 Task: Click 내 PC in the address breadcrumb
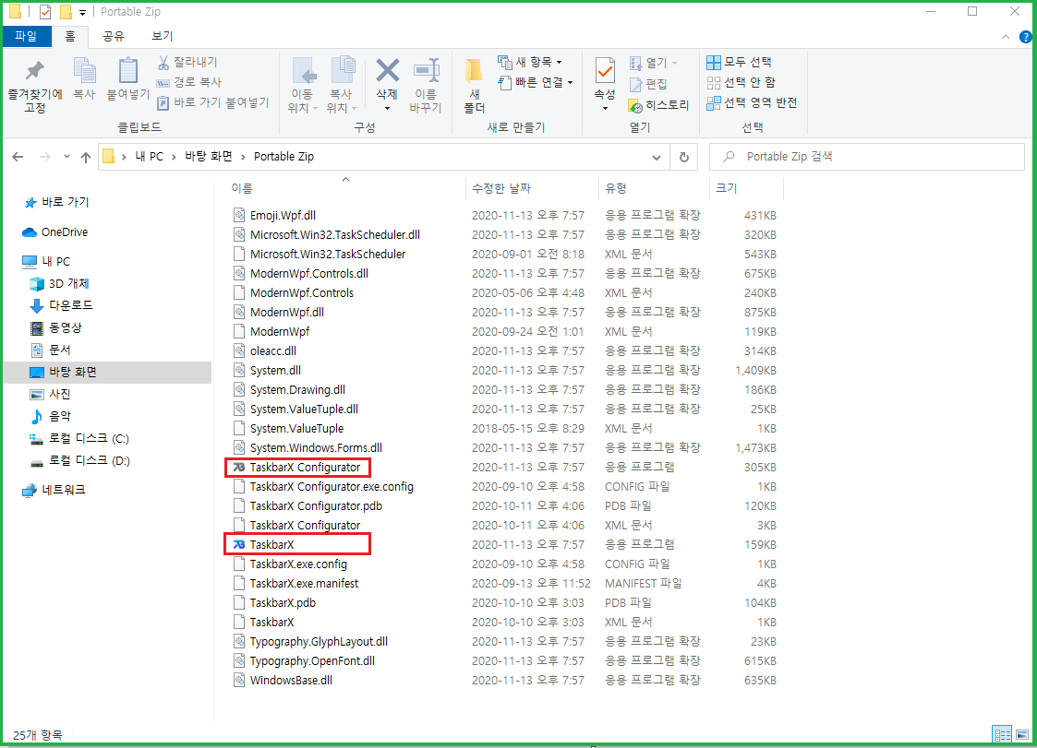(150, 157)
